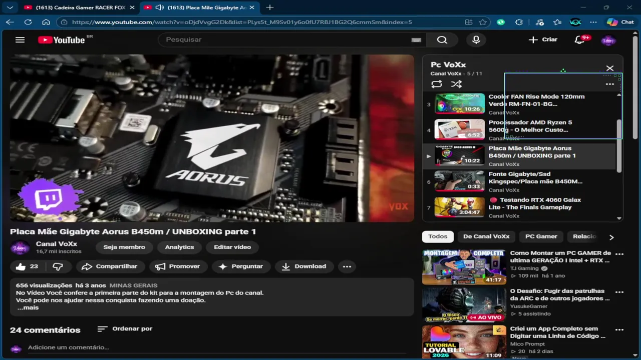641x360 pixels.
Task: Play Cooler FAN Rise Mode playlist item
Action: point(520,104)
